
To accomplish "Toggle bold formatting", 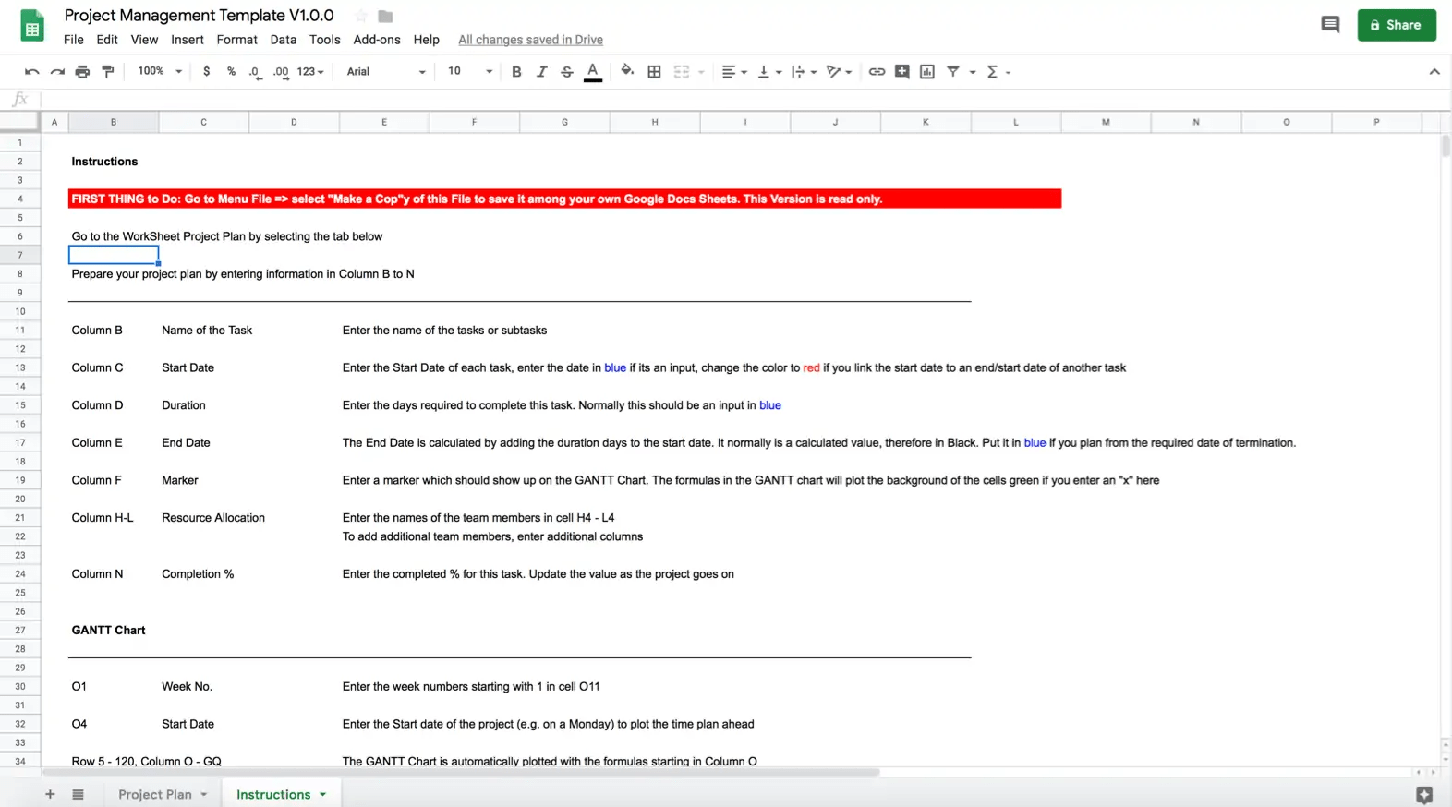I will click(x=516, y=72).
